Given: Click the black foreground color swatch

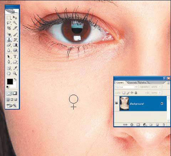Looking at the screenshot, I should [10, 82].
